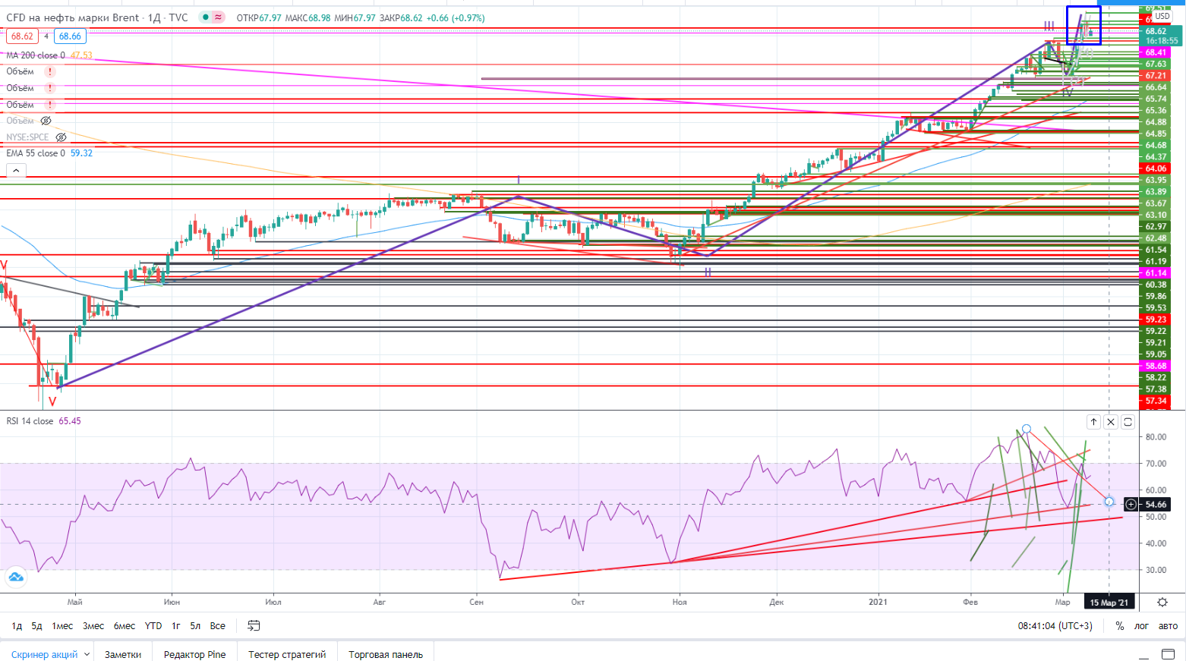Click the 68.62 sell price button
The height and width of the screenshot is (661, 1186).
[22, 36]
